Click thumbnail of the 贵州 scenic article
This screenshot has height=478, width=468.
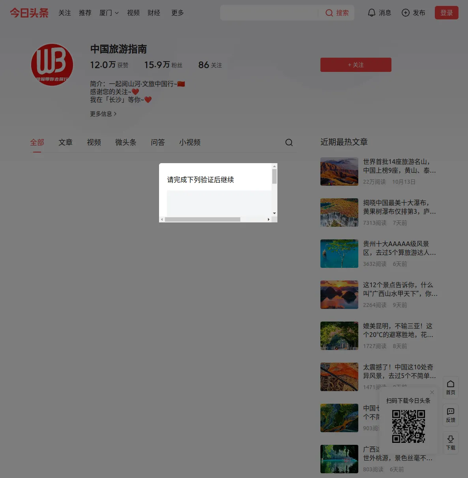[339, 254]
